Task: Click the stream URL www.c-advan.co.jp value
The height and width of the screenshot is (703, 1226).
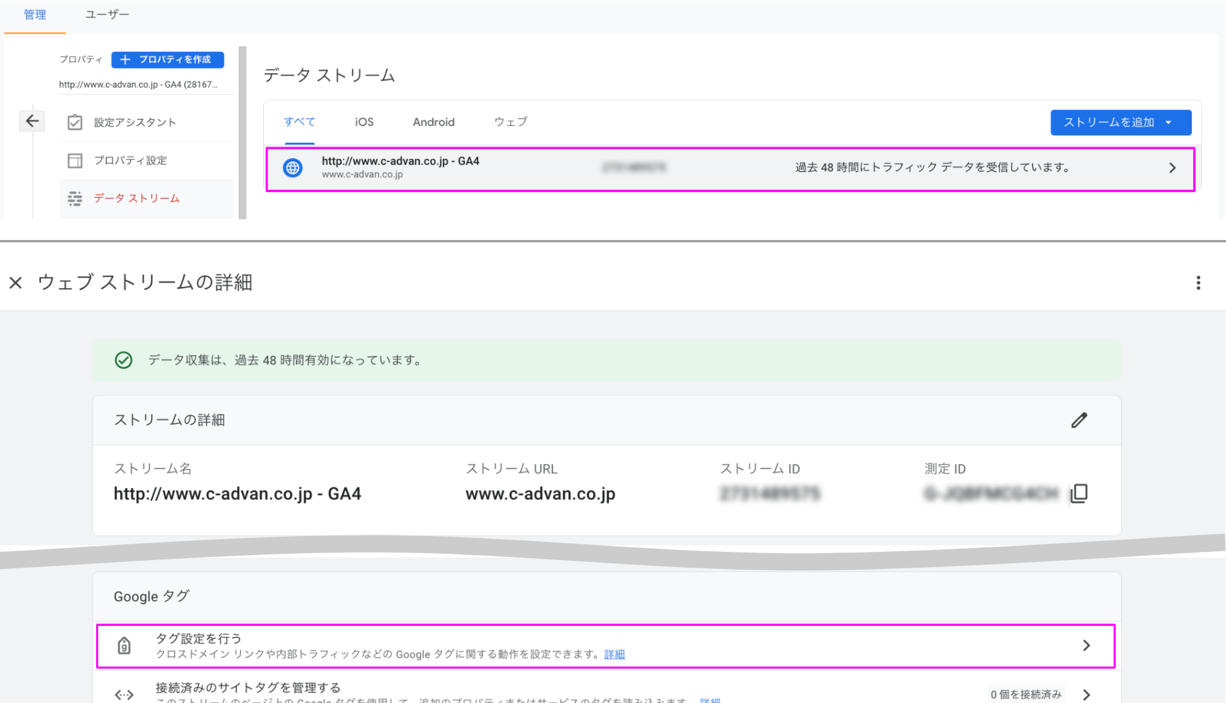Action: point(540,494)
